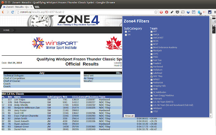Click the filter popup scrollbar down arrow
This screenshot has height=135, width=216.
211,116
